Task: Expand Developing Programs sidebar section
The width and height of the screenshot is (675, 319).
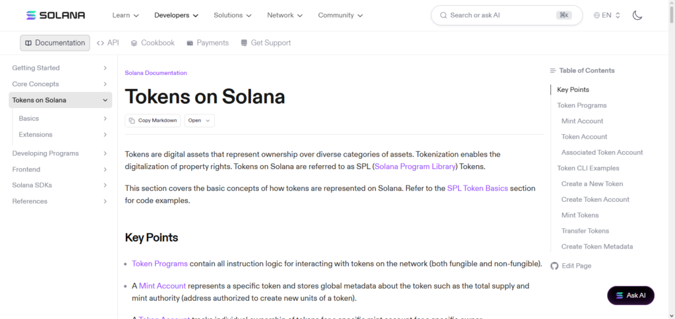Action: coord(60,153)
